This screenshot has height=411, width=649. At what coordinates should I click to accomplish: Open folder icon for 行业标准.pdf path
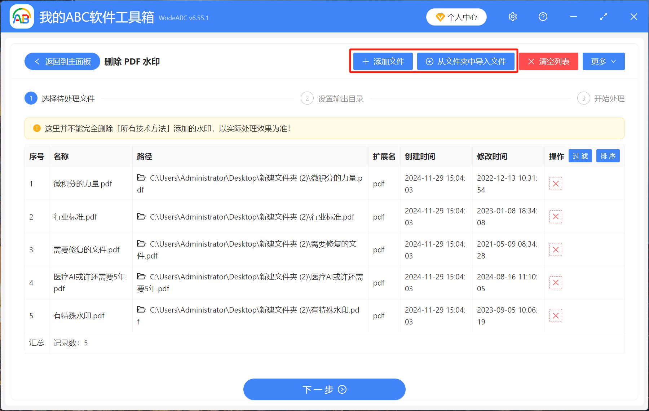click(x=141, y=217)
